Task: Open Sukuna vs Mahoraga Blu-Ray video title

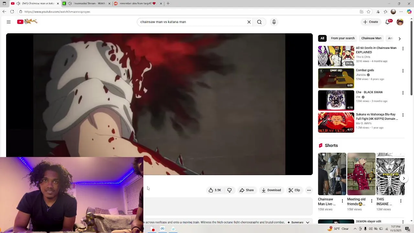Action: pyautogui.click(x=377, y=116)
